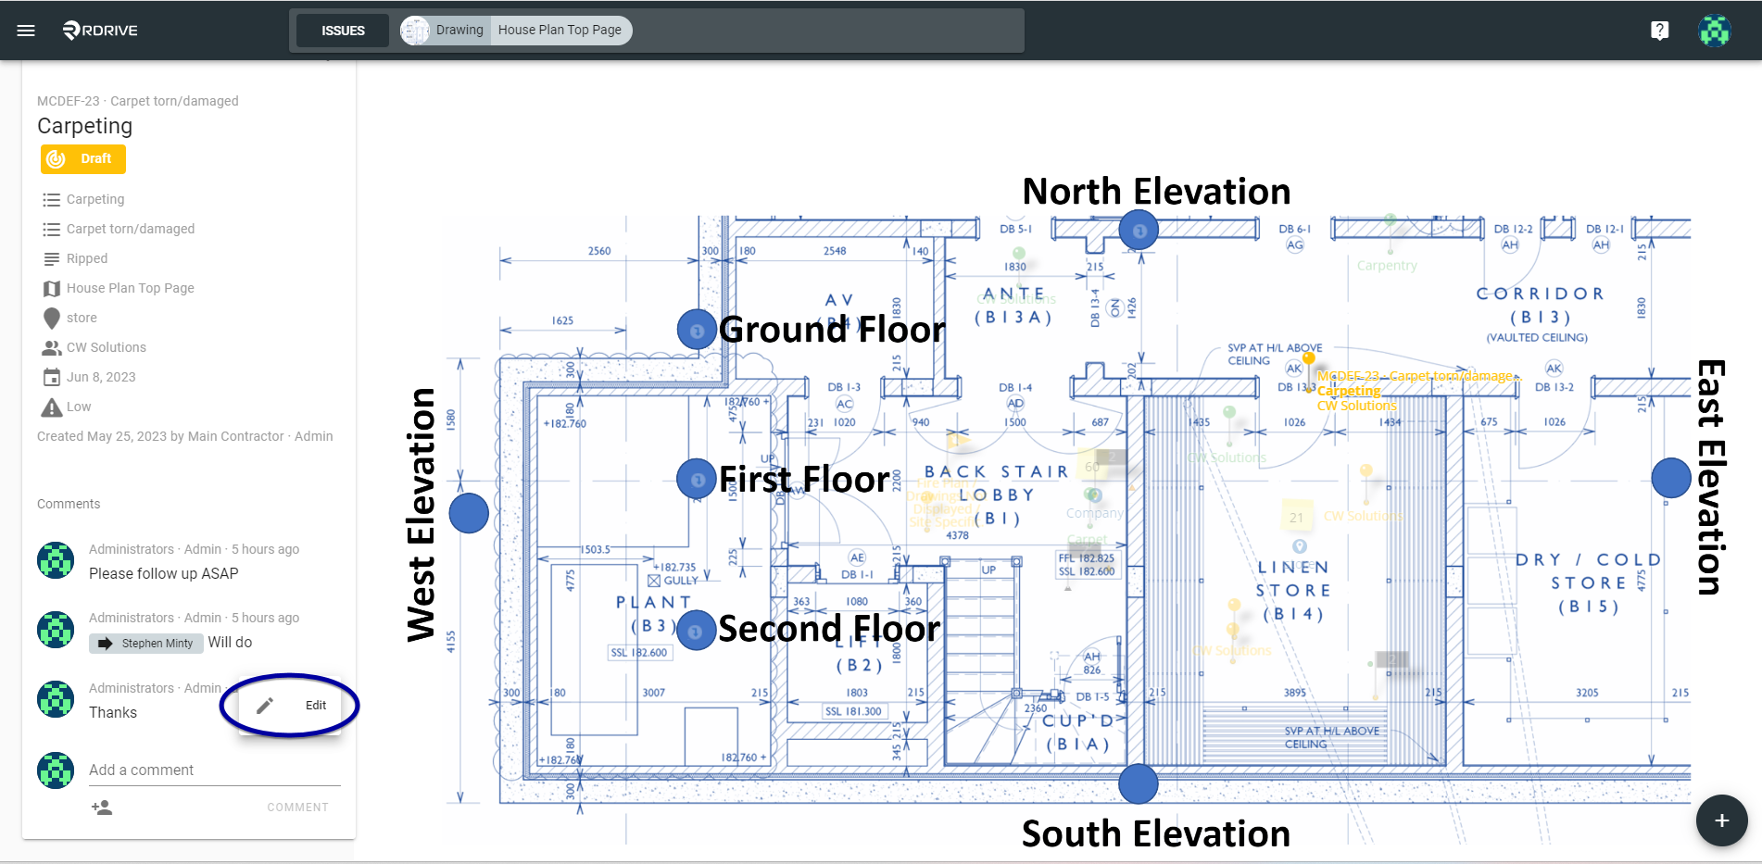The image size is (1762, 864).
Task: Select the Second Floor blue marker
Action: click(x=697, y=631)
